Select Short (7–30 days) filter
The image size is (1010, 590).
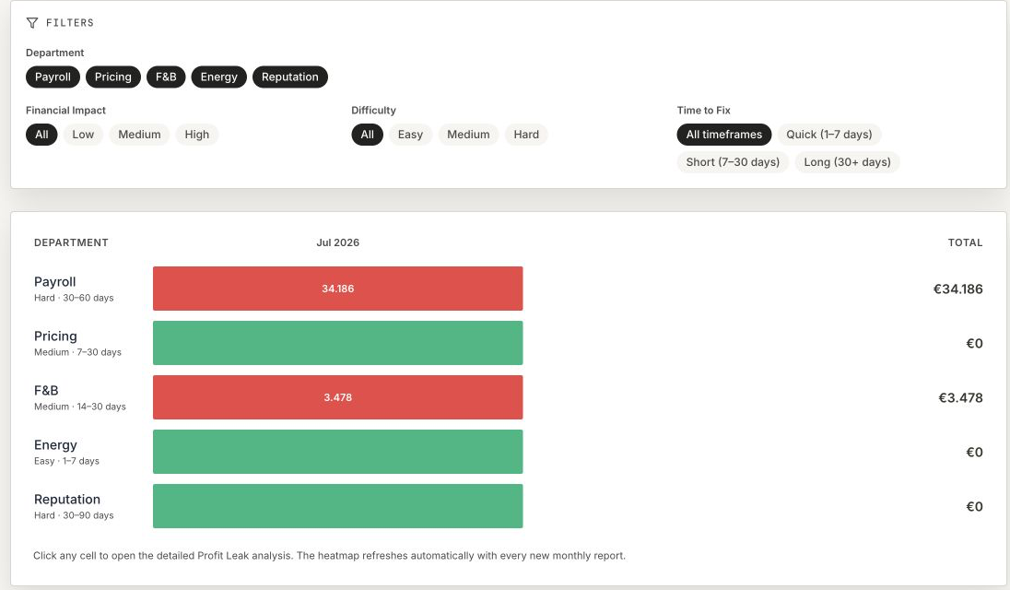(x=733, y=162)
